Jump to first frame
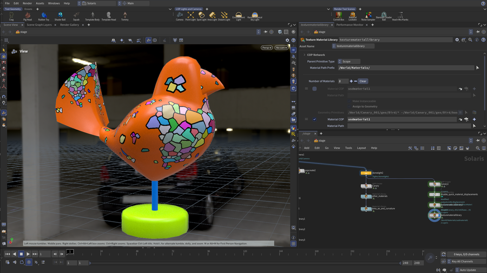The height and width of the screenshot is (273, 487). (x=8, y=254)
